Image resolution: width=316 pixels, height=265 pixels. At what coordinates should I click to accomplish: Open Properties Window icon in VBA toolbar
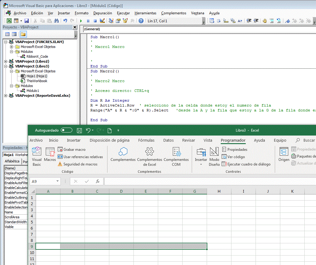(118, 21)
